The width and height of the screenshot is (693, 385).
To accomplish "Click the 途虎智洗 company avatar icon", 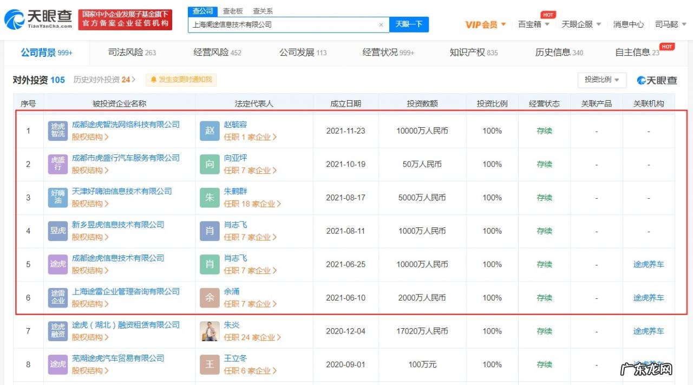I will click(x=57, y=130).
